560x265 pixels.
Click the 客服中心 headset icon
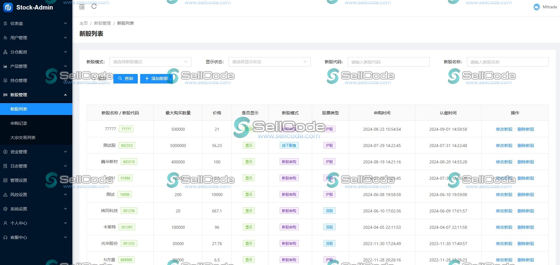(x=5, y=237)
